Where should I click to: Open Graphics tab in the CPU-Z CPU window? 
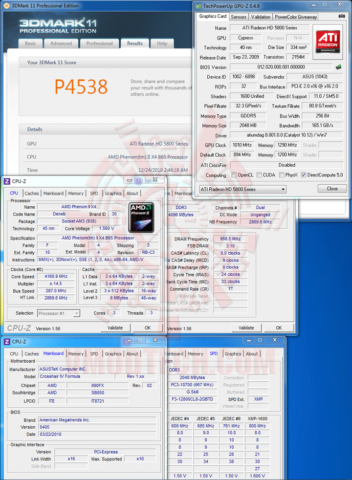[x=113, y=194]
